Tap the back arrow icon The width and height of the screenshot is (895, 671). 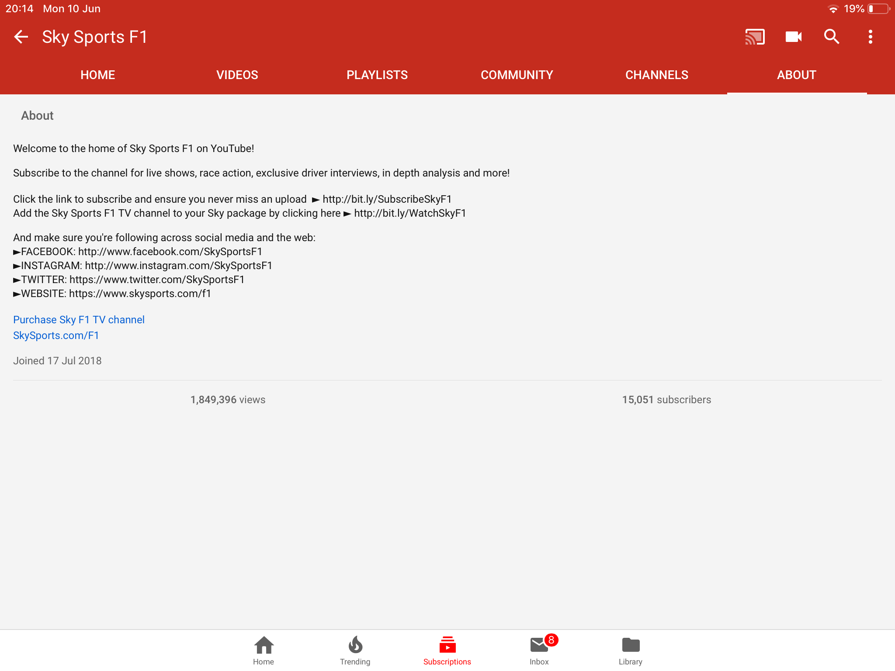tap(21, 37)
